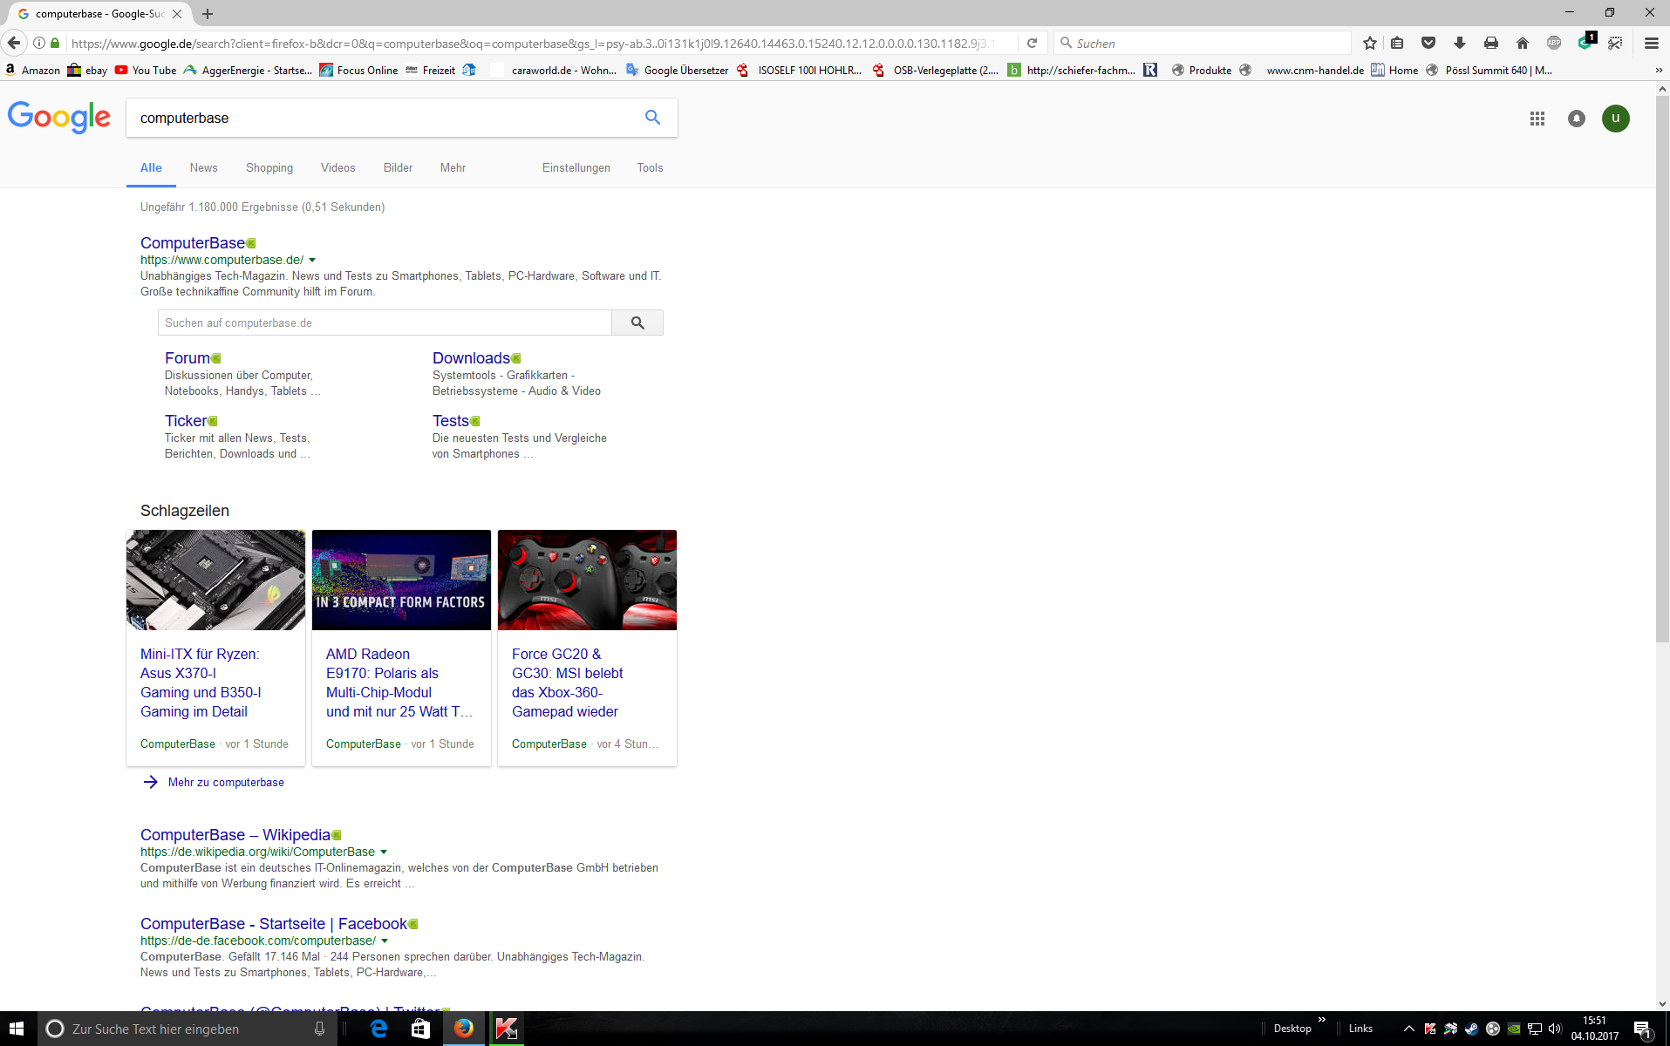Click the Google search query field
The width and height of the screenshot is (1670, 1046).
point(384,118)
